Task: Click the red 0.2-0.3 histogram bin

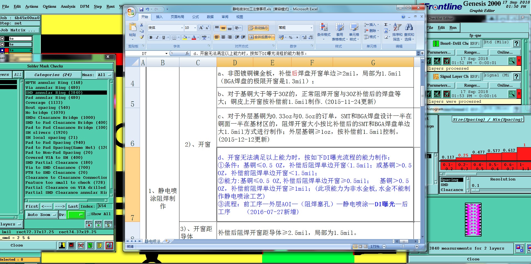Action: (463, 166)
